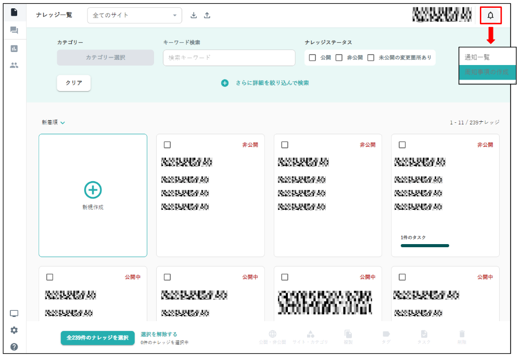Click the notification bell icon
Viewport: 521px width, 356px height.
tap(490, 16)
